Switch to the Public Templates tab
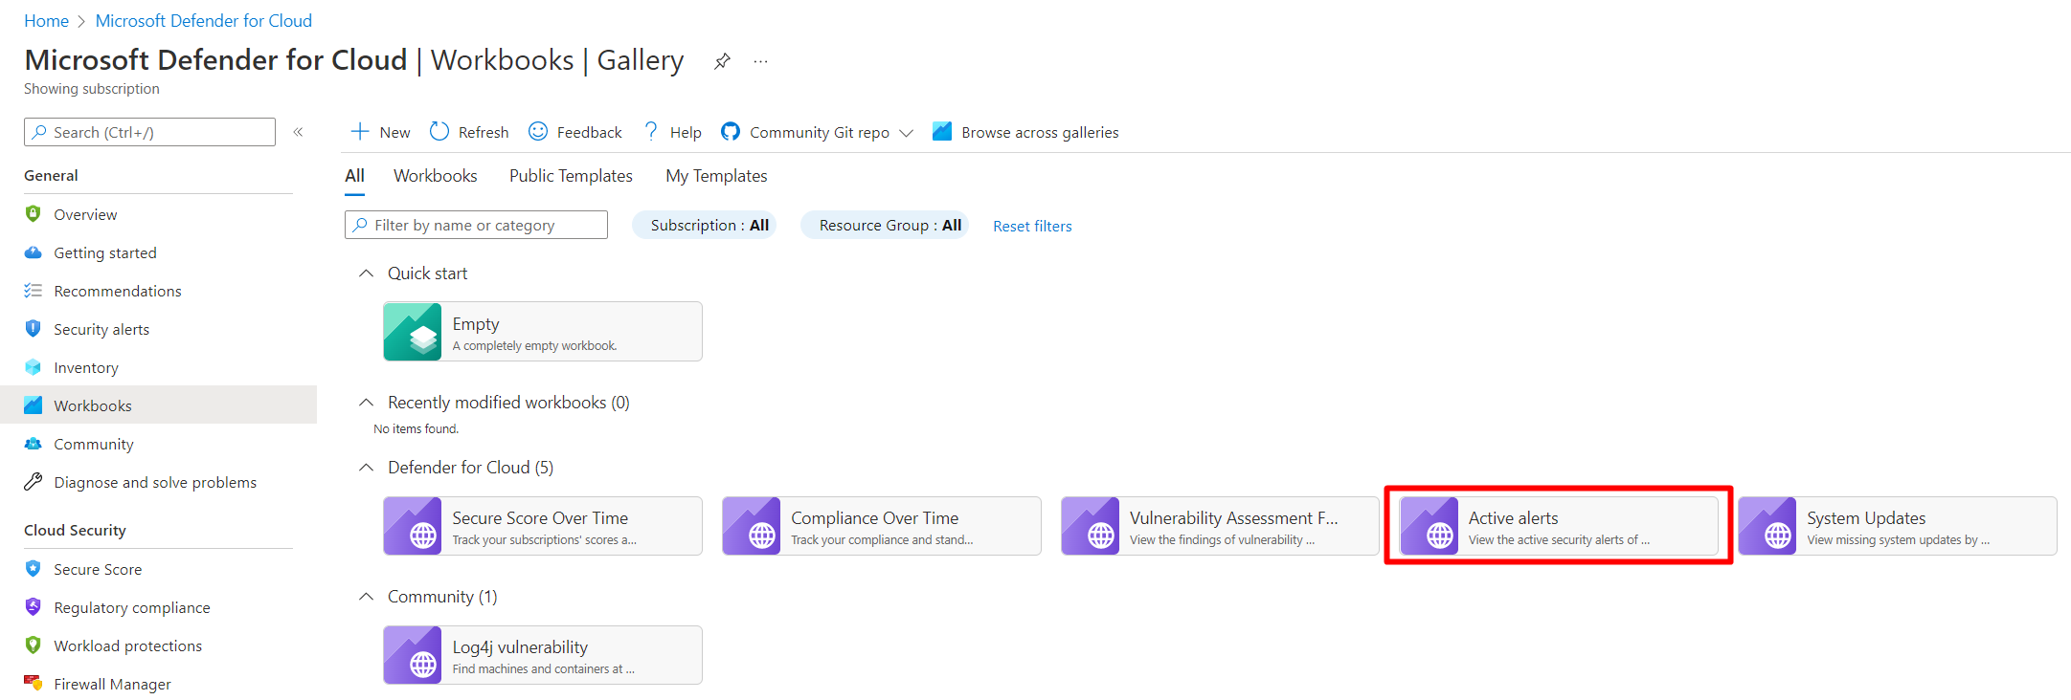 pyautogui.click(x=571, y=176)
